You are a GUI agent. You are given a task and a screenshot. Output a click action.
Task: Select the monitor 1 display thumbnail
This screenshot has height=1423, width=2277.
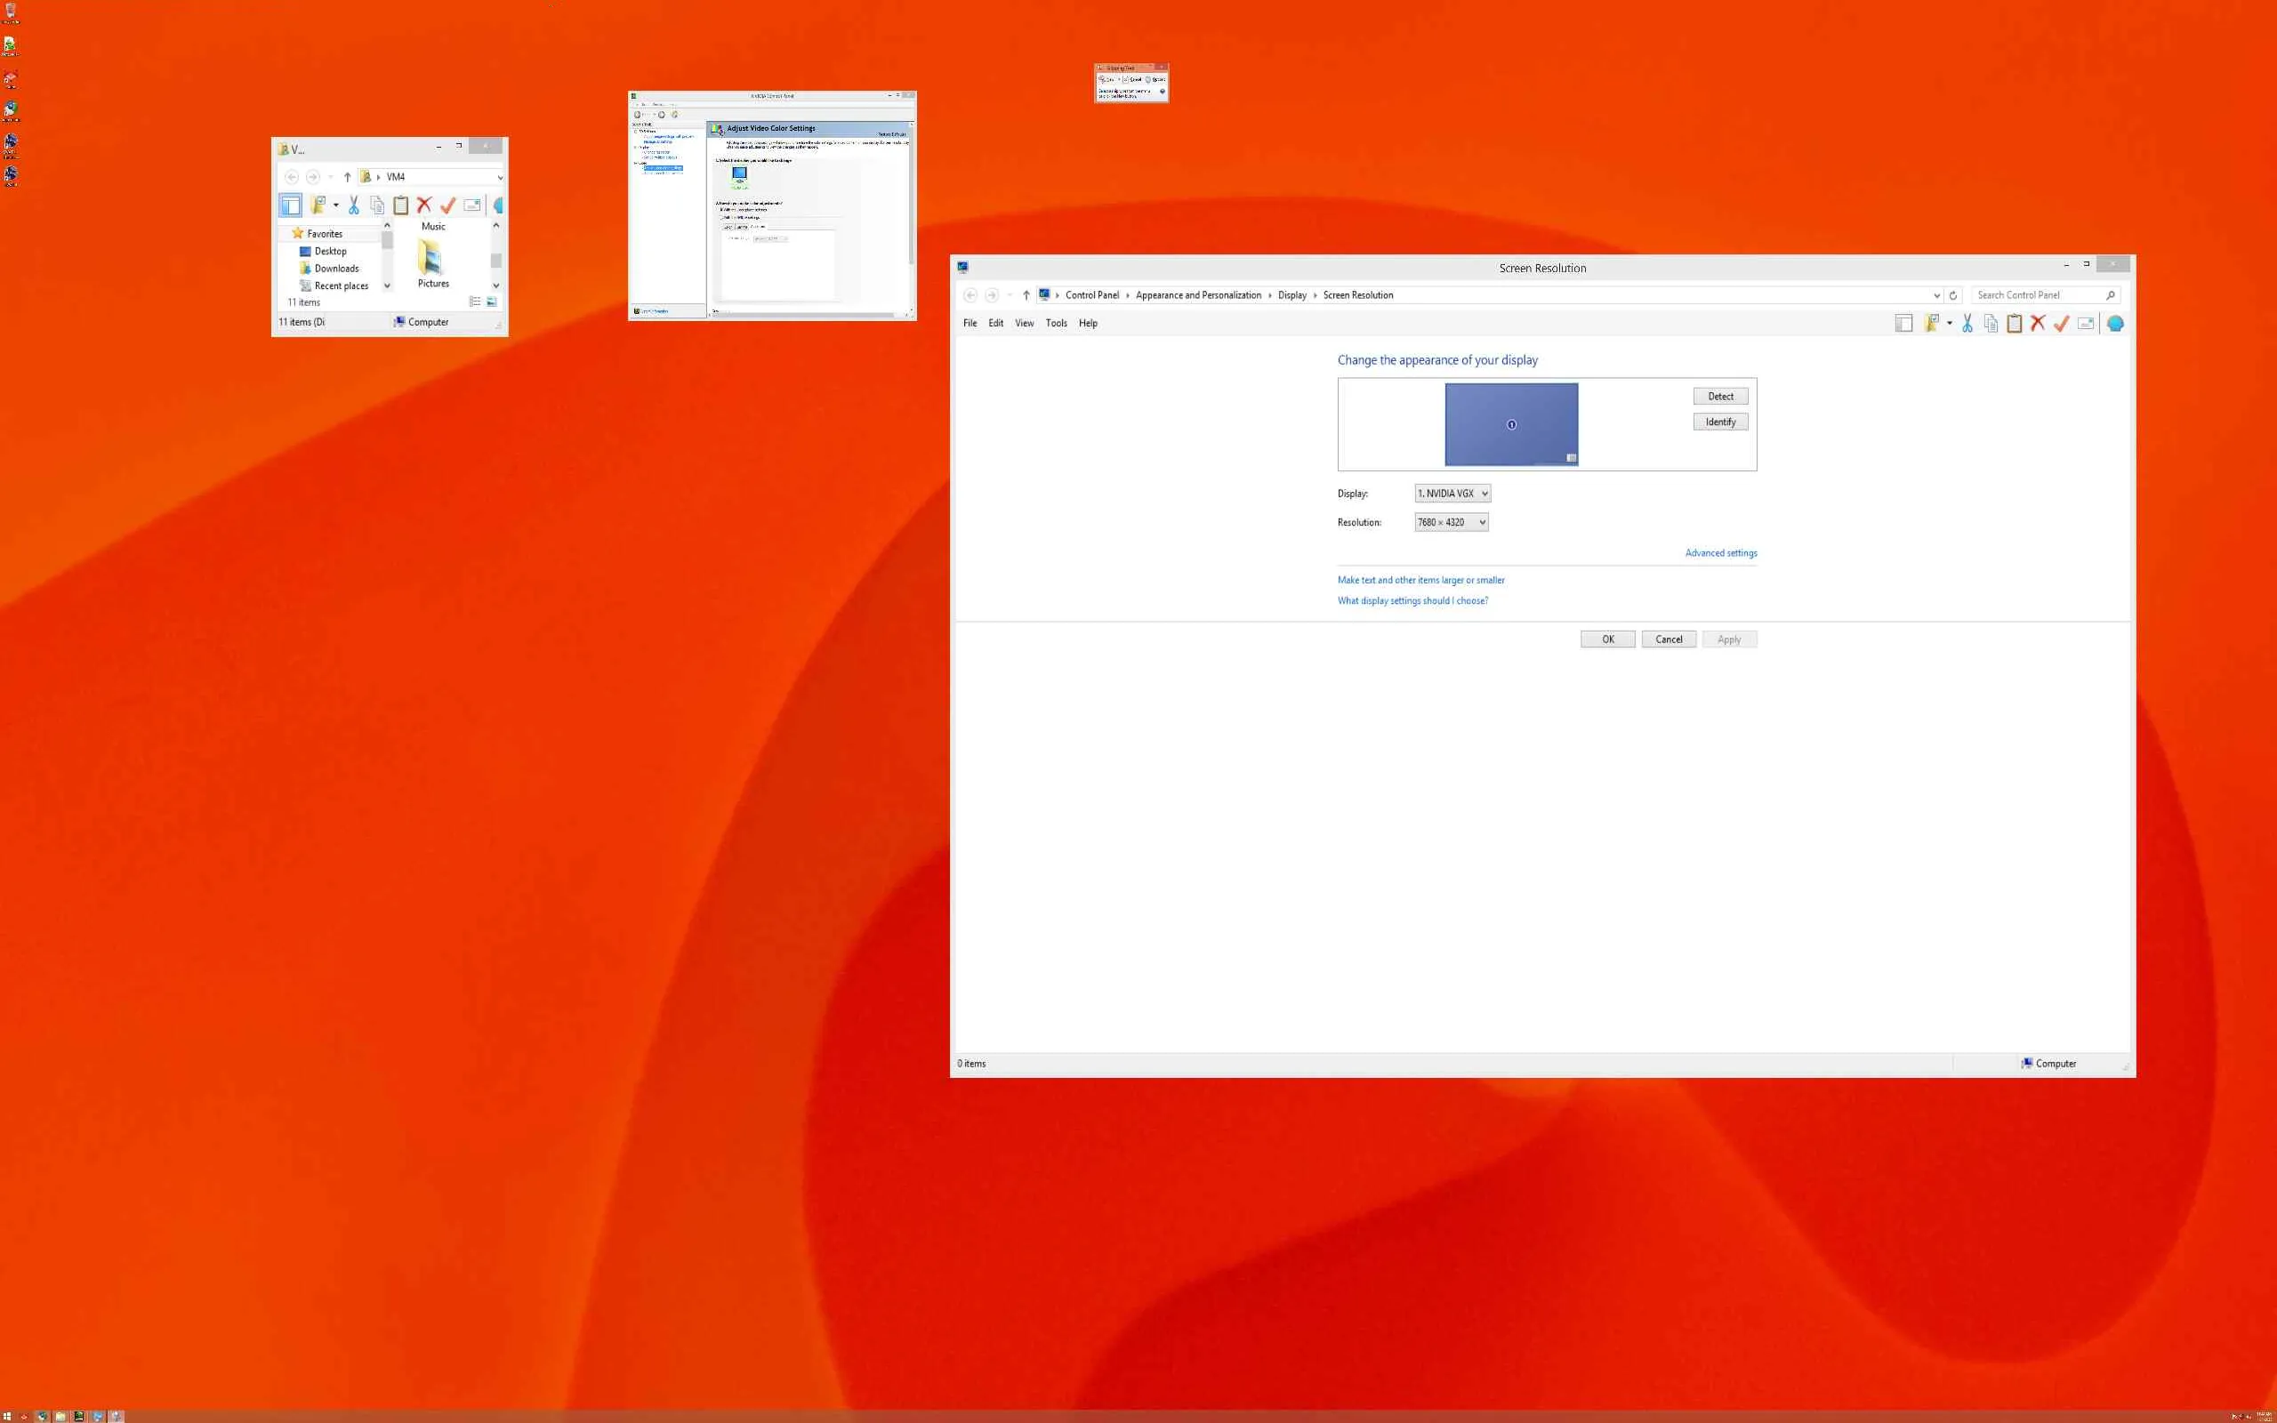tap(1511, 424)
